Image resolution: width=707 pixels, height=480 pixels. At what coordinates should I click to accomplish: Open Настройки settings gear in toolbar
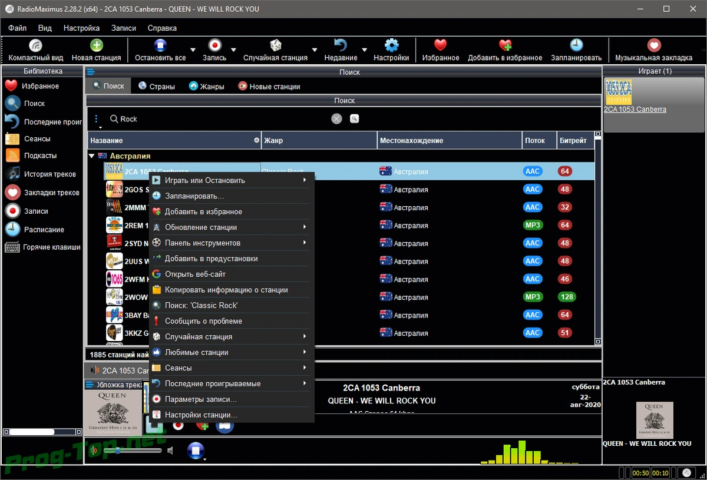[391, 50]
